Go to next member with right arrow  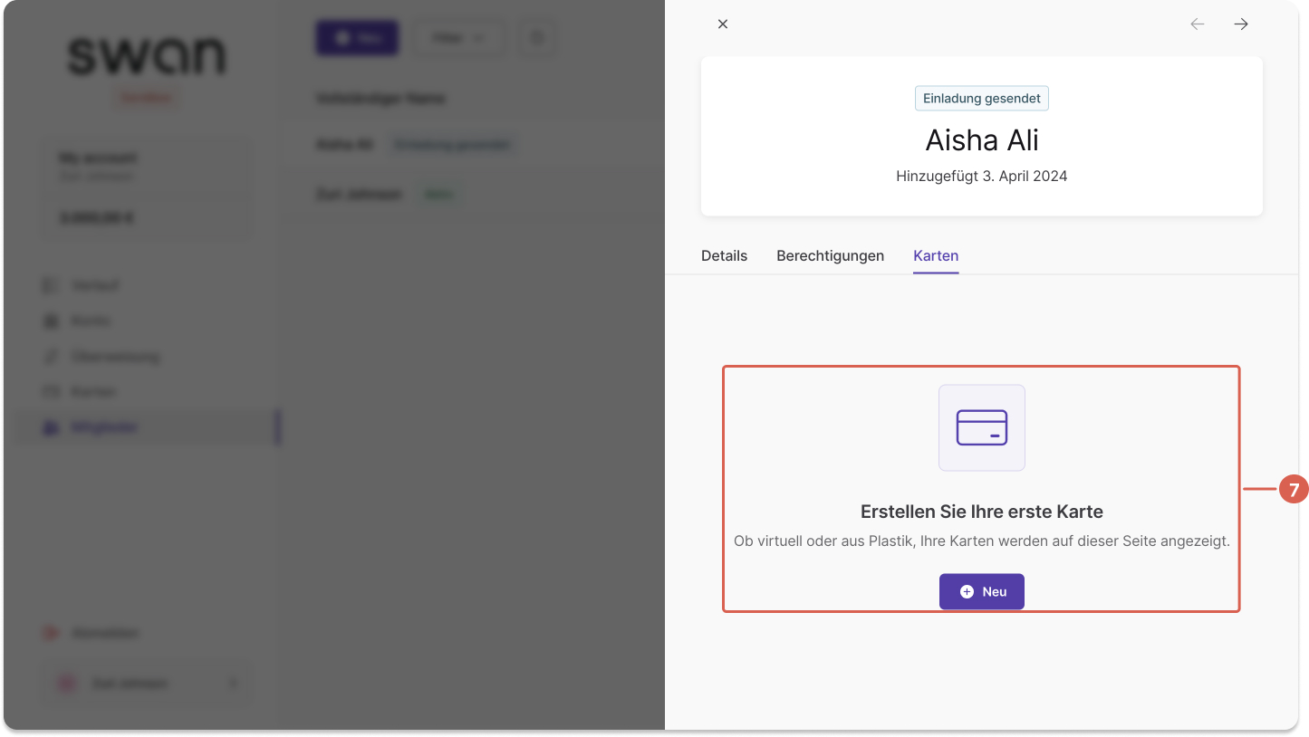coord(1241,24)
